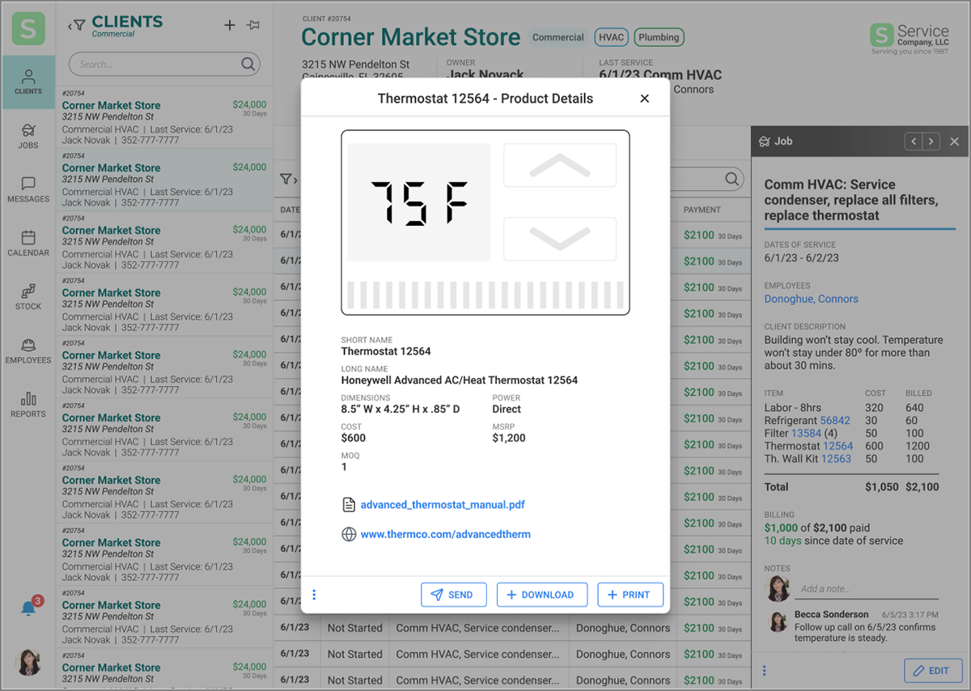Image resolution: width=971 pixels, height=691 pixels.
Task: Click the COST value $600
Action: [354, 438]
